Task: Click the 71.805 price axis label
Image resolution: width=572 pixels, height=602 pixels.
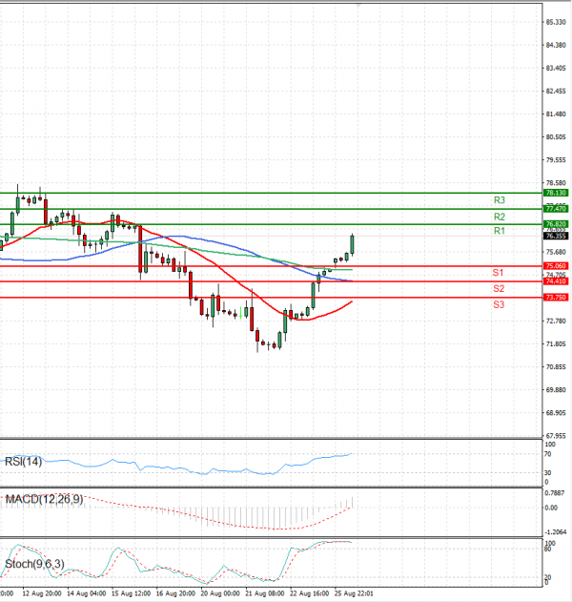Action: pyautogui.click(x=556, y=344)
